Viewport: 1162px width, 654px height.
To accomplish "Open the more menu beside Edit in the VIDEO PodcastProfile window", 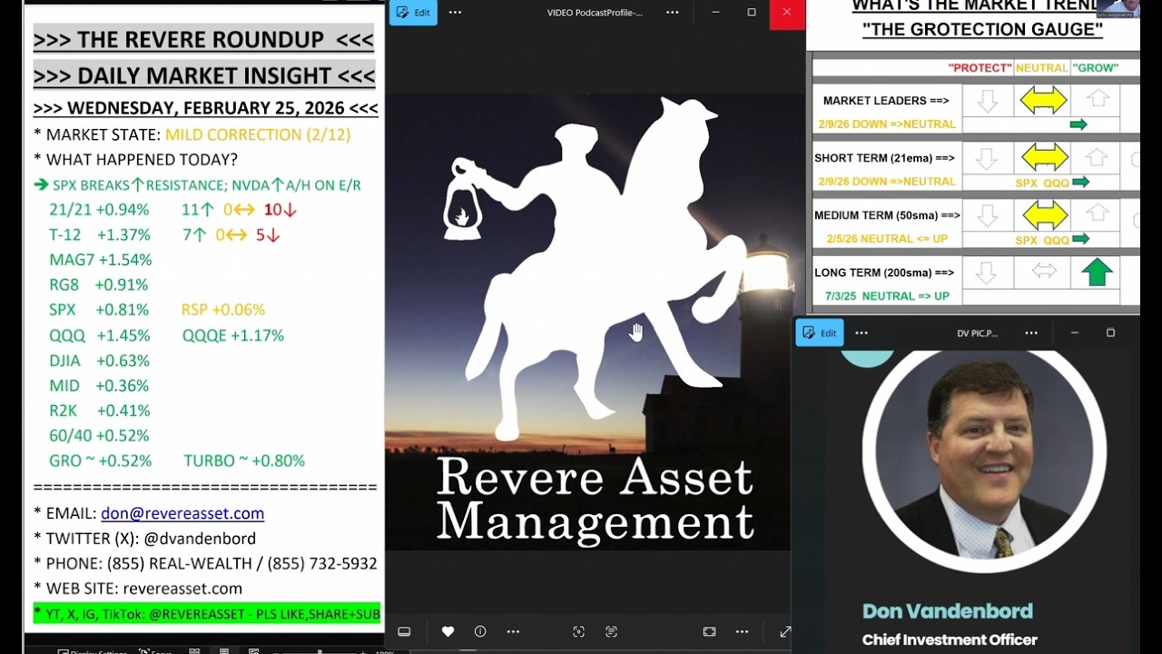I will click(x=455, y=13).
